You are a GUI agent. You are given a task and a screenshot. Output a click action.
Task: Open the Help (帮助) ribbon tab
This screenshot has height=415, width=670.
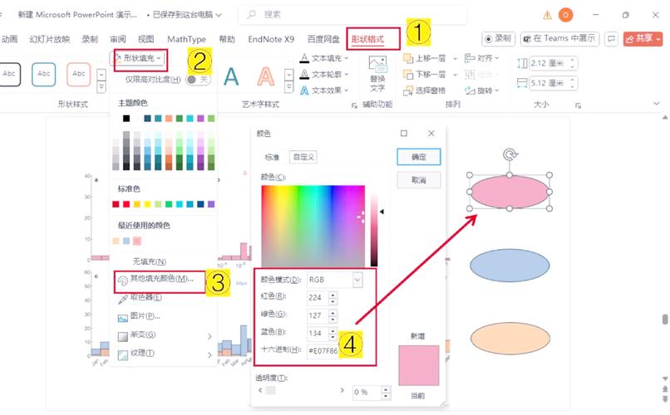[x=227, y=39]
